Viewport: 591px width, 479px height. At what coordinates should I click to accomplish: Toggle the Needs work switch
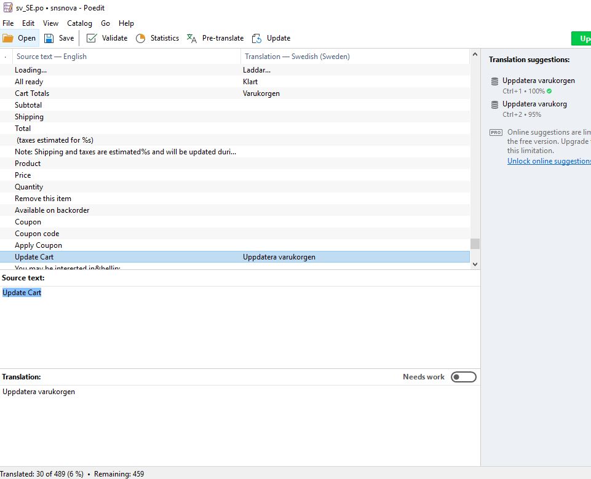(x=463, y=377)
